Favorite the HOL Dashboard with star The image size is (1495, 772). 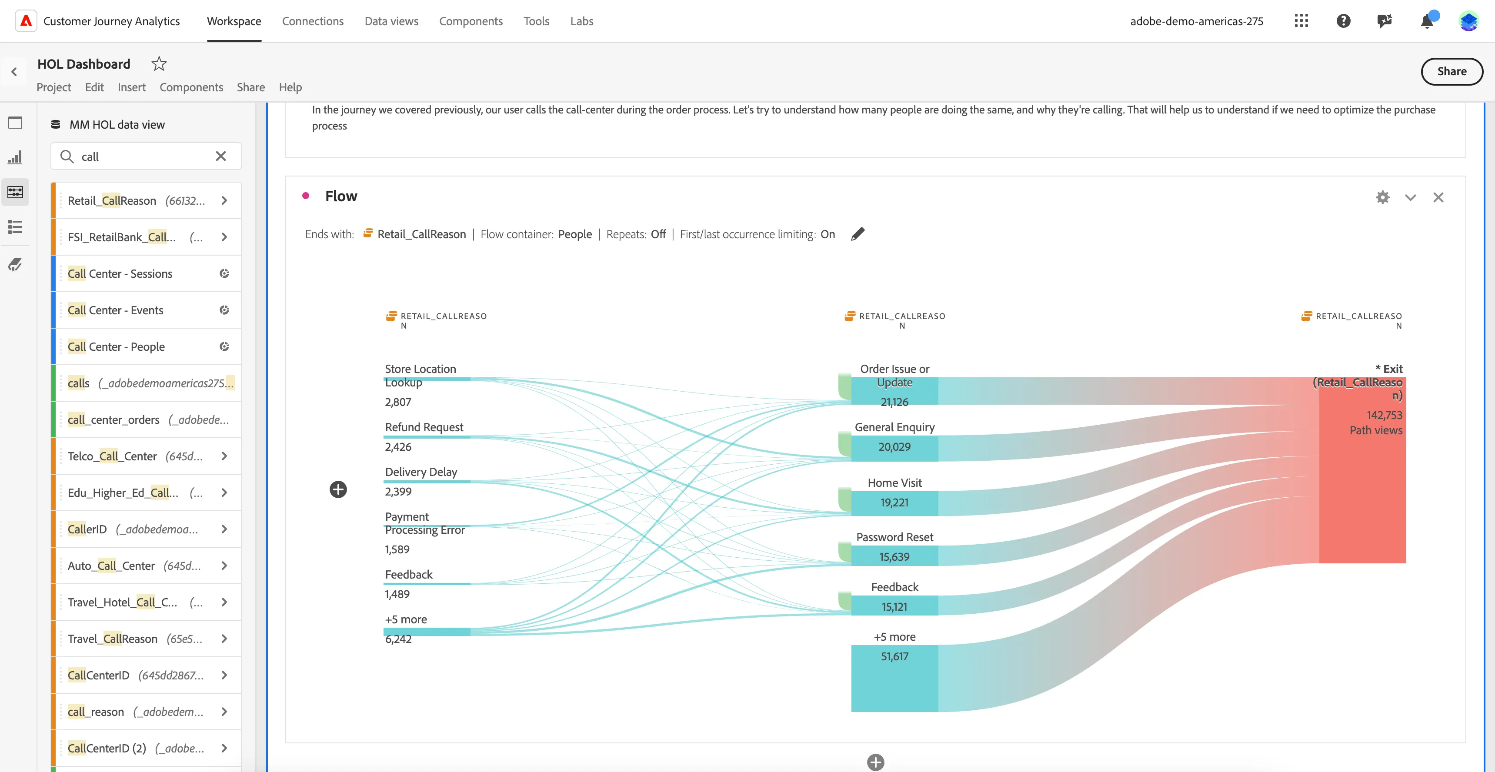(x=158, y=64)
